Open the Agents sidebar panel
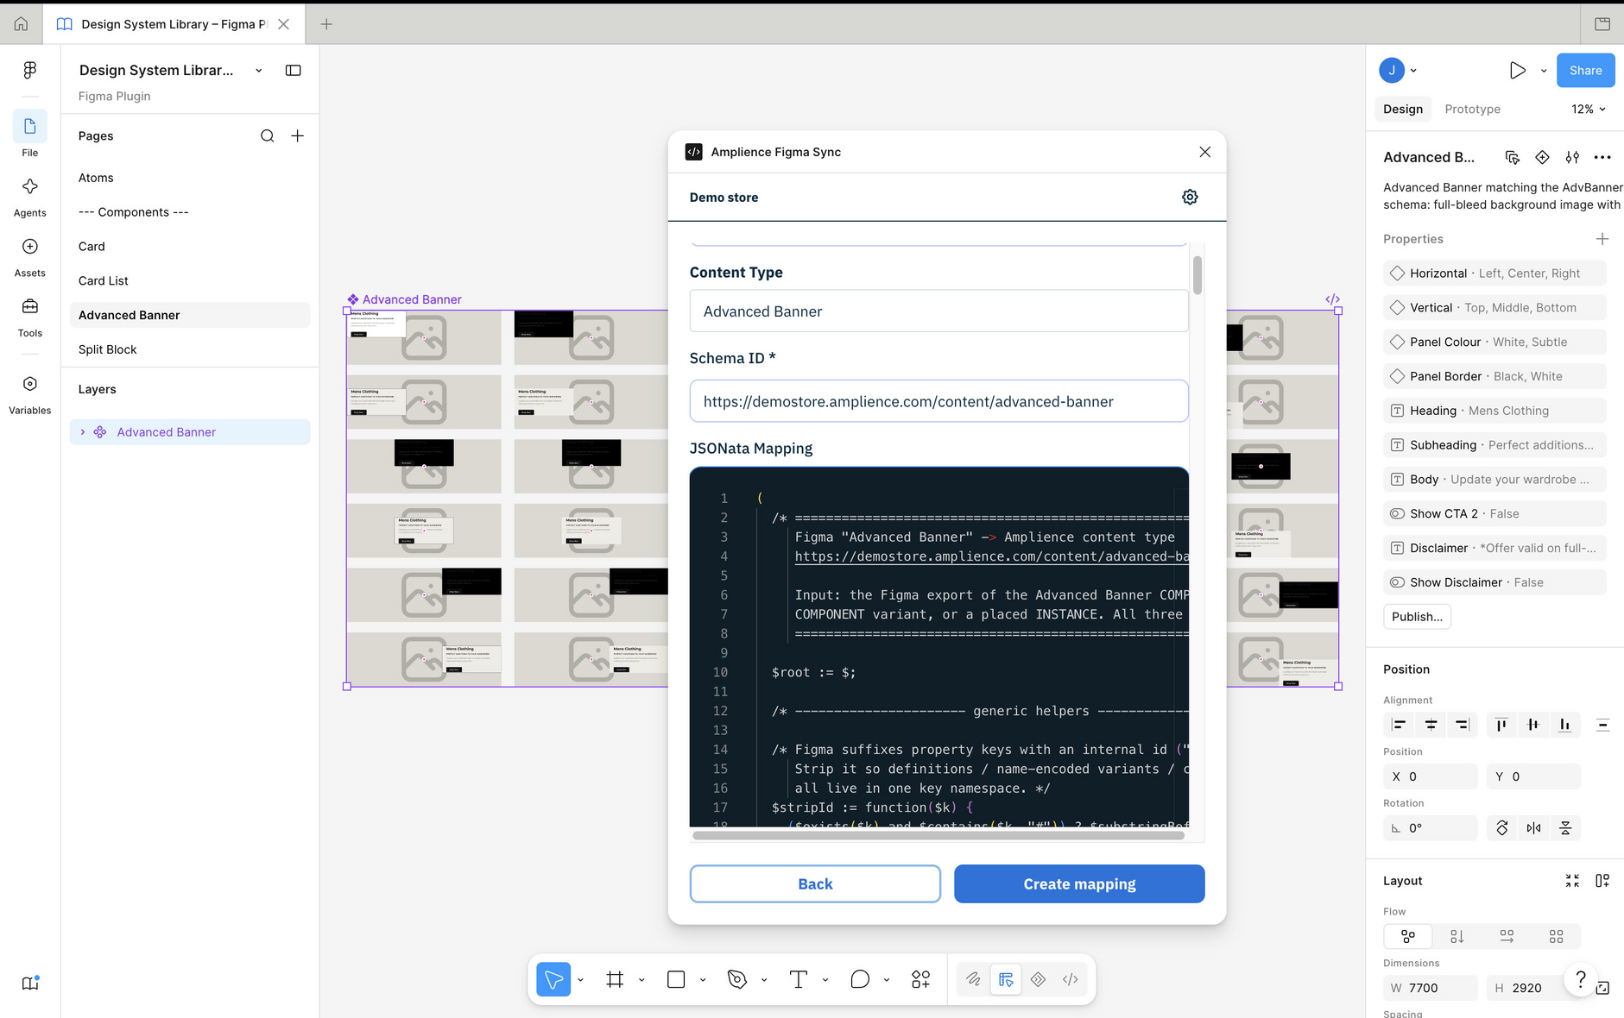 click(x=29, y=187)
